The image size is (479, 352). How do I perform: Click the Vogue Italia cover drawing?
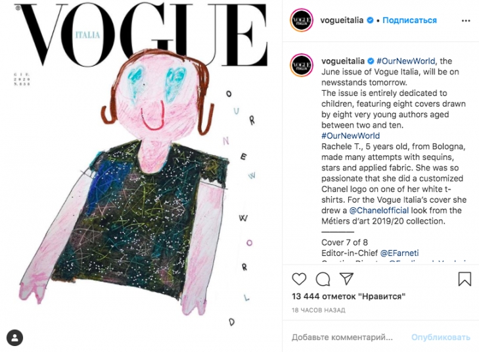pyautogui.click(x=141, y=176)
